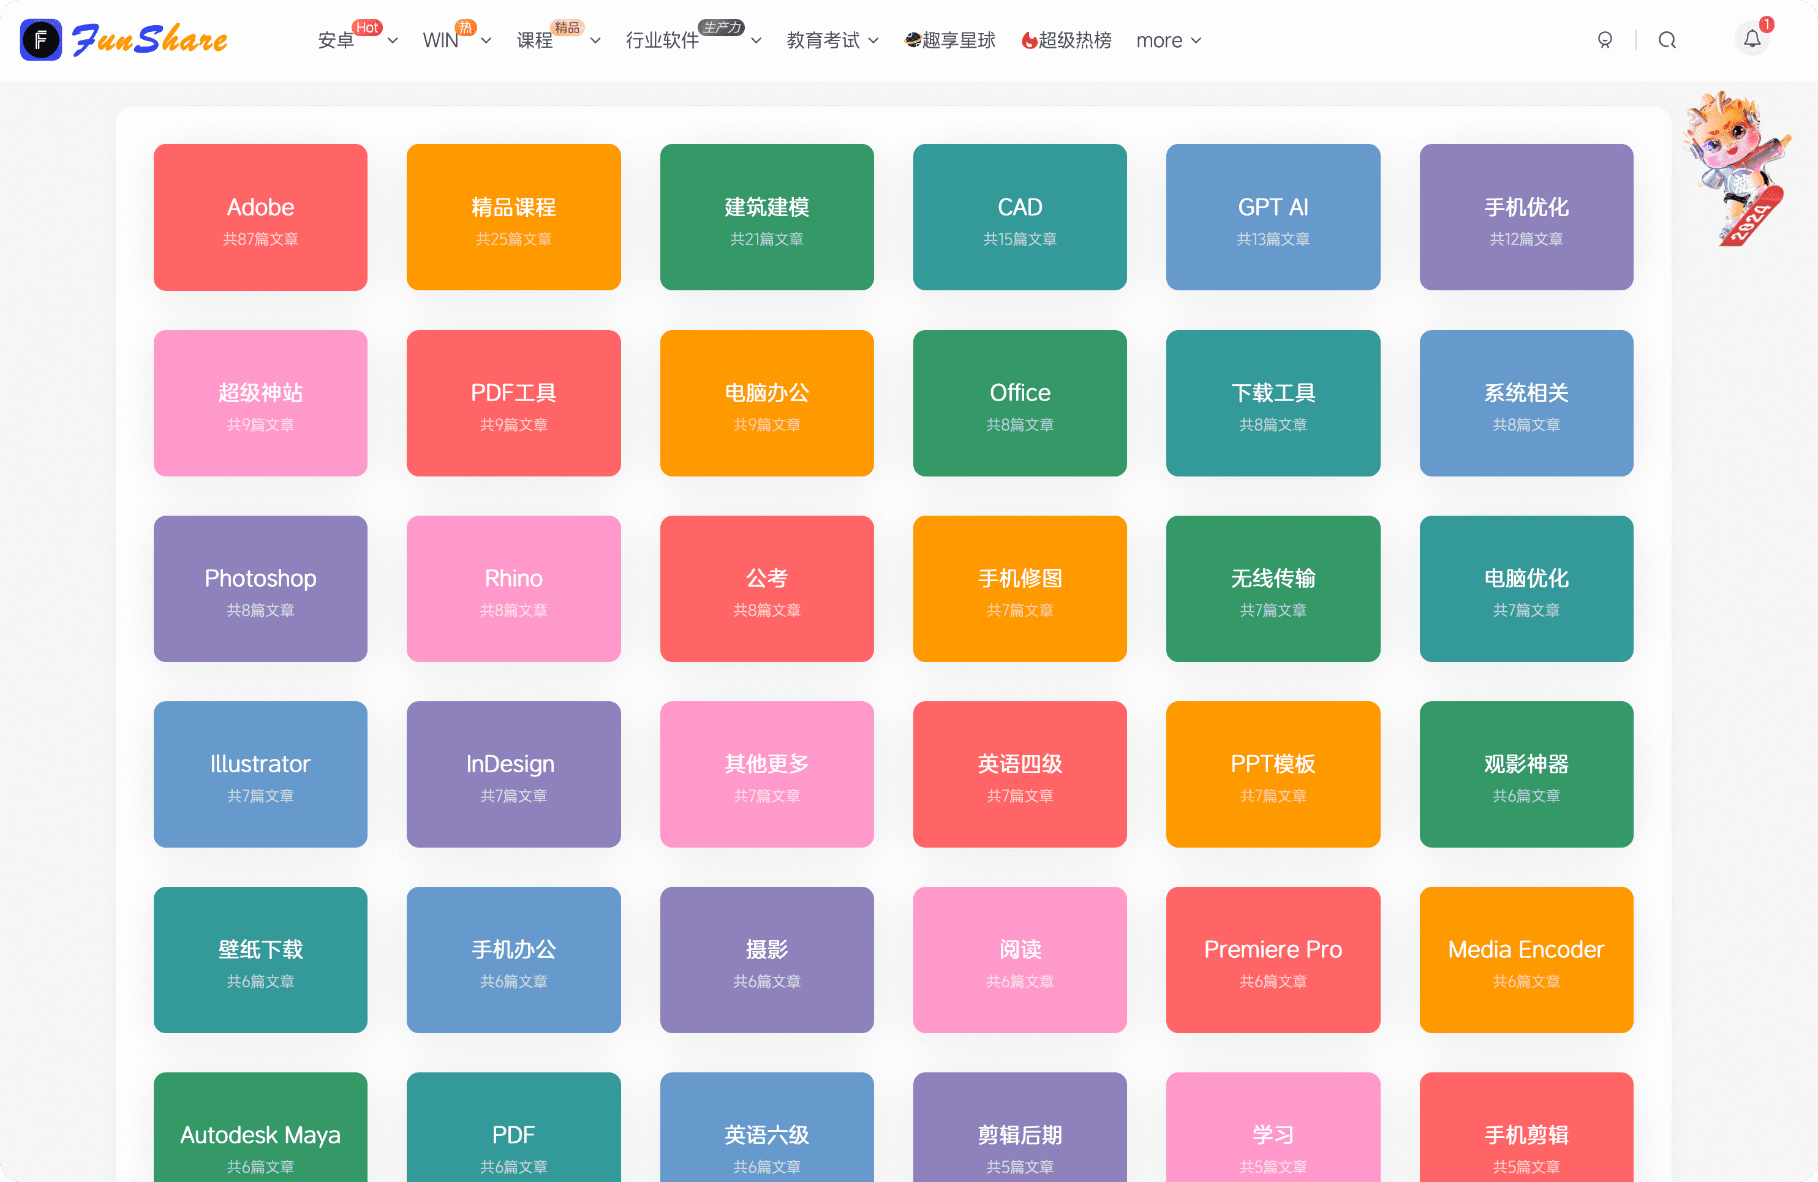Open the more menu
This screenshot has height=1182, width=1818.
1159,40
